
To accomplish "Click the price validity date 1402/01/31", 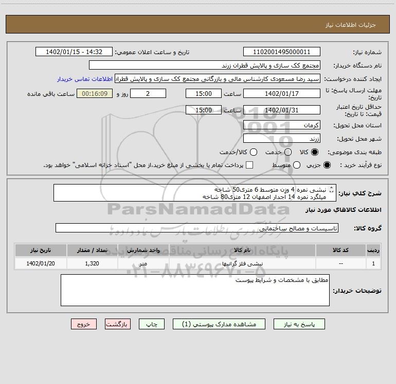I will (282, 110).
